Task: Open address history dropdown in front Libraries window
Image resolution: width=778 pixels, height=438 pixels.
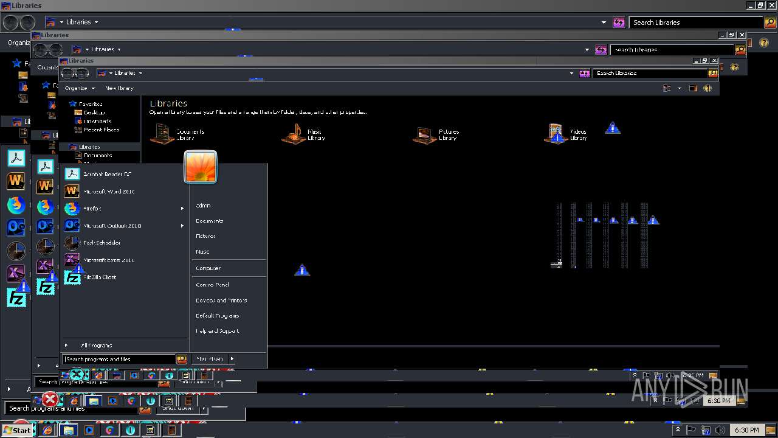Action: click(571, 73)
